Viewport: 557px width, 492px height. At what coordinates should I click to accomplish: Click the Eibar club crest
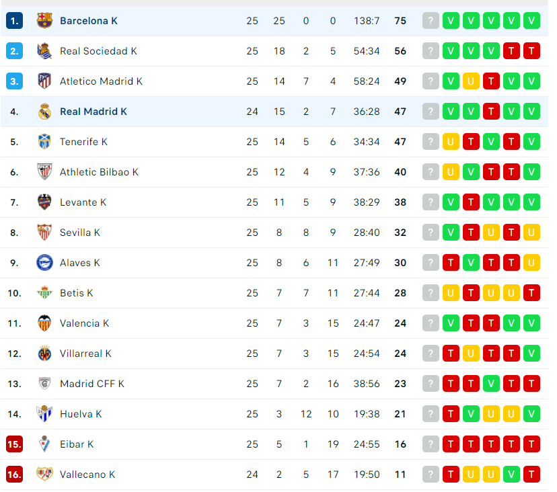click(46, 444)
